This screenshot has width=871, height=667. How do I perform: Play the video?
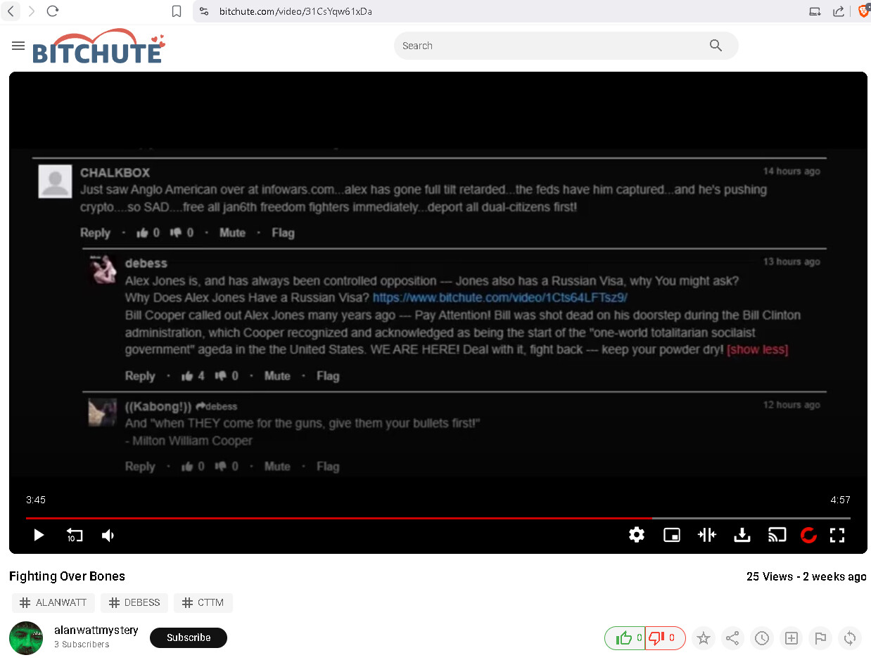click(x=39, y=536)
